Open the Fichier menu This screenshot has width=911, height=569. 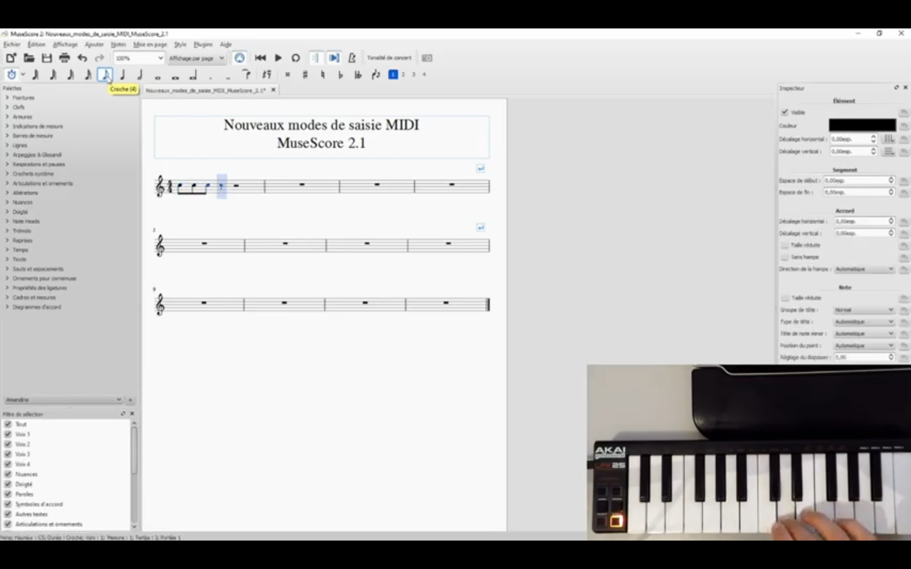12,44
